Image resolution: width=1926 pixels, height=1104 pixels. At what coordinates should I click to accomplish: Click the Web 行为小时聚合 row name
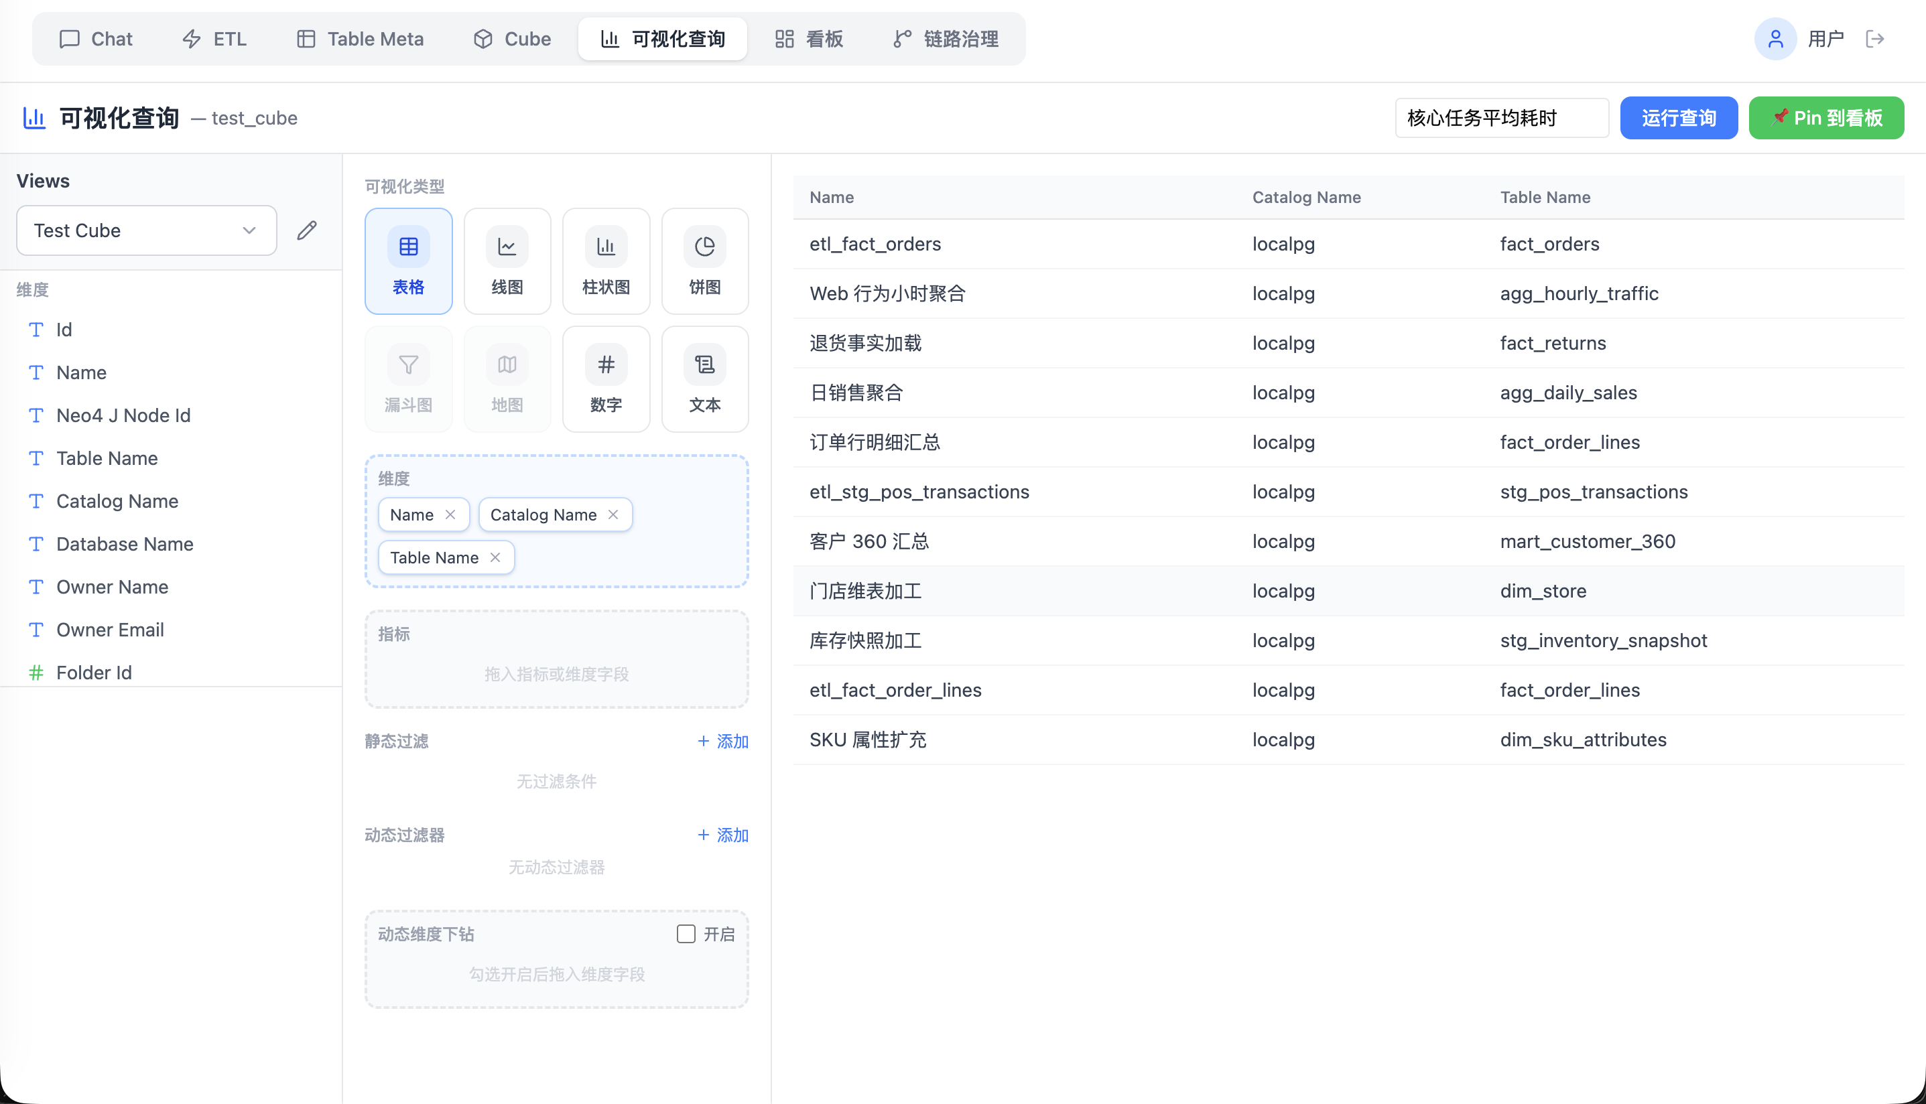pos(887,293)
